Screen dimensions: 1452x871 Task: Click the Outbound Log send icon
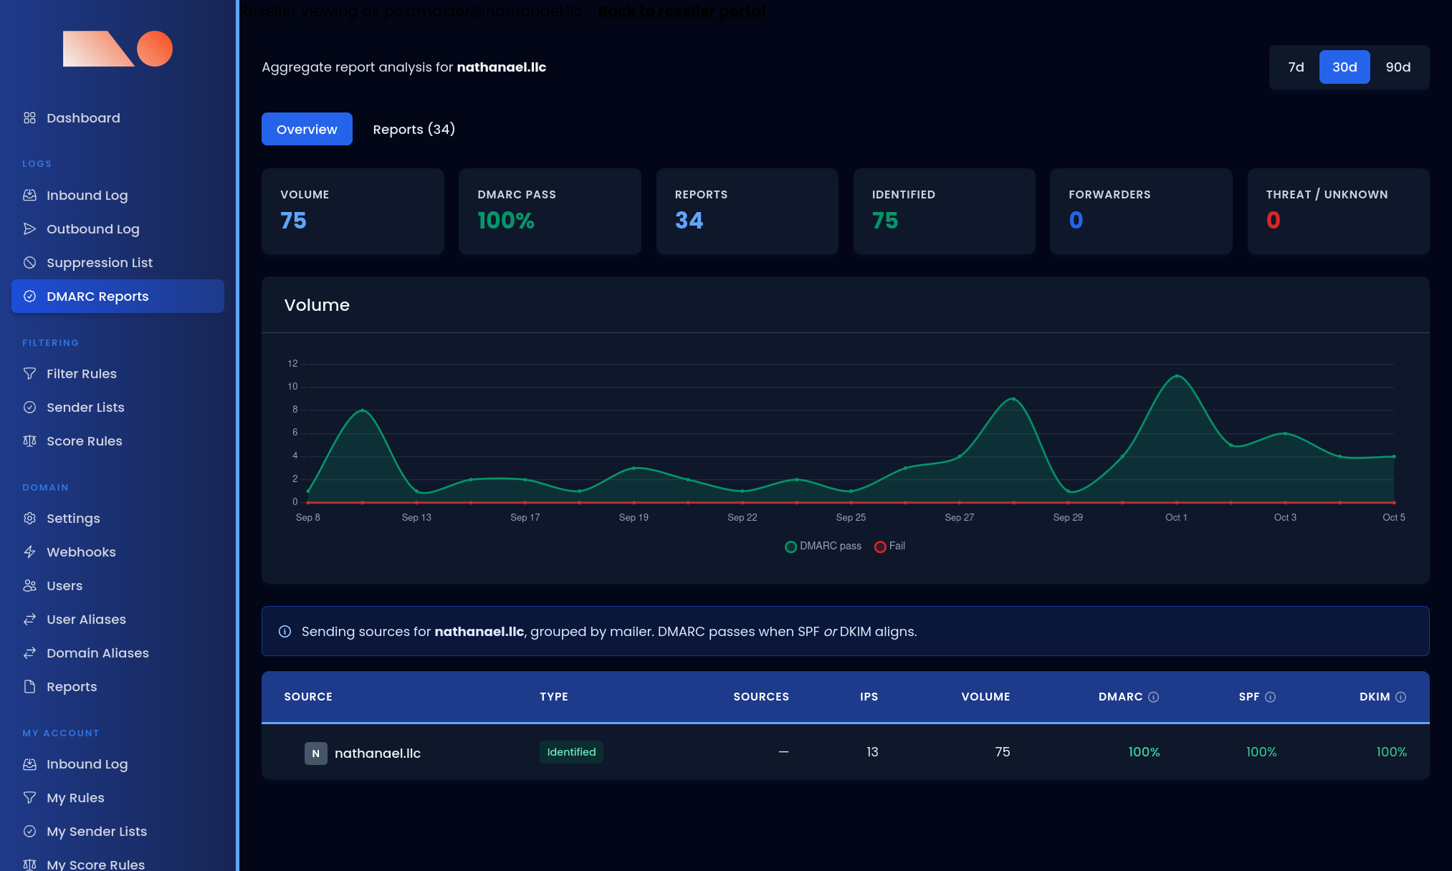pyautogui.click(x=29, y=228)
